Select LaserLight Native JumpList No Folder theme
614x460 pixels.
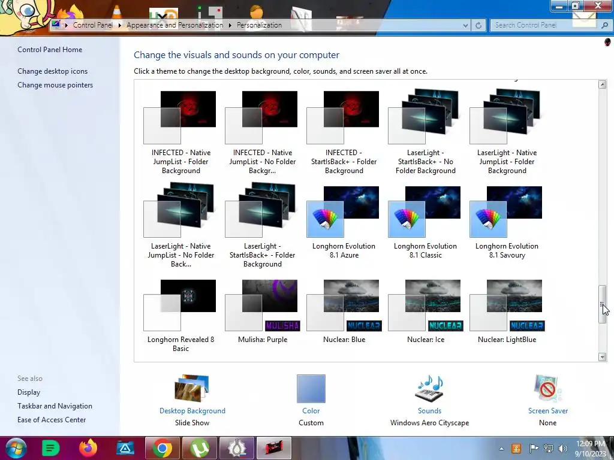coord(180,226)
